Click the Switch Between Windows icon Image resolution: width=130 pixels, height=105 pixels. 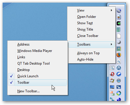119,87
